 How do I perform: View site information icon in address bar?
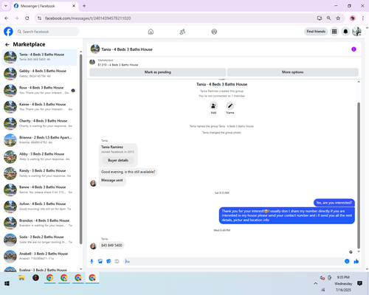[39, 18]
